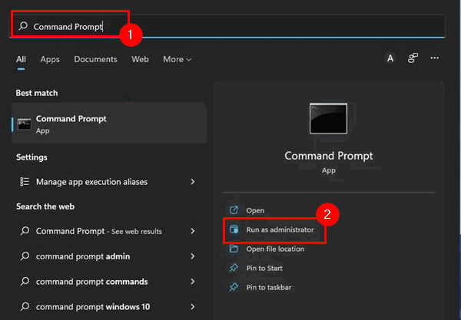Click the list icon beside Manage app execution aliases
Screen dimensions: 461x320
coord(25,182)
